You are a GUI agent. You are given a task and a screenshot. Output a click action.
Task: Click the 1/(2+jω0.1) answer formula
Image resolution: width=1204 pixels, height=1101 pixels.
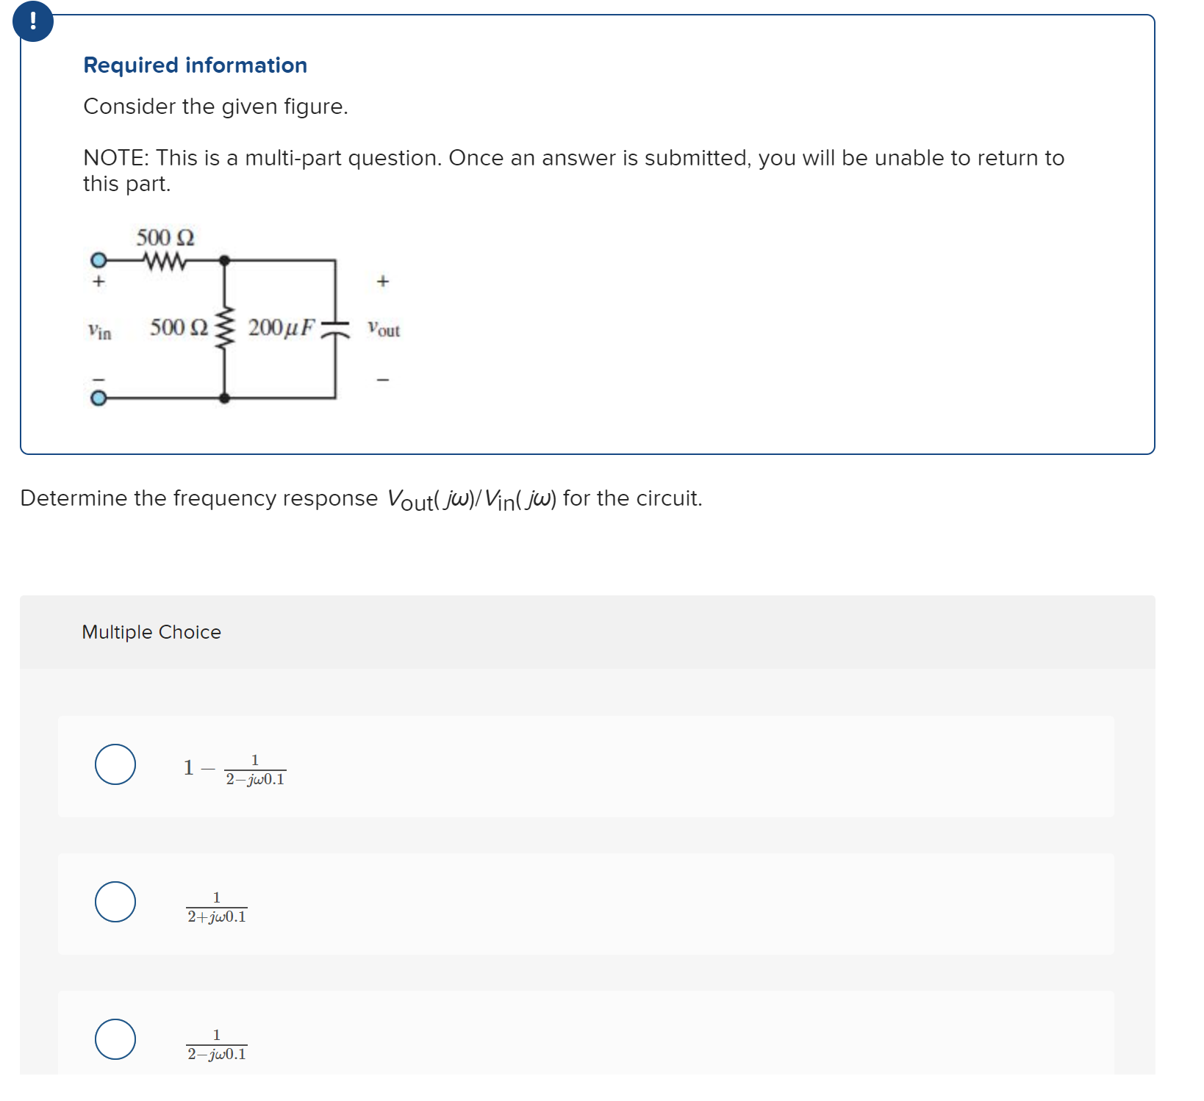pyautogui.click(x=217, y=908)
